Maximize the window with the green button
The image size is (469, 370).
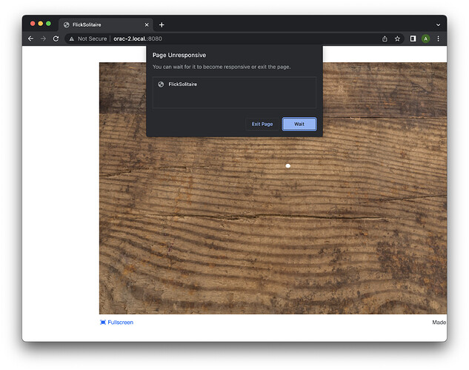click(x=48, y=24)
